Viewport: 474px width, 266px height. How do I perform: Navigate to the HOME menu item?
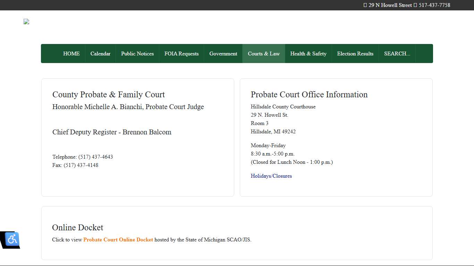71,53
